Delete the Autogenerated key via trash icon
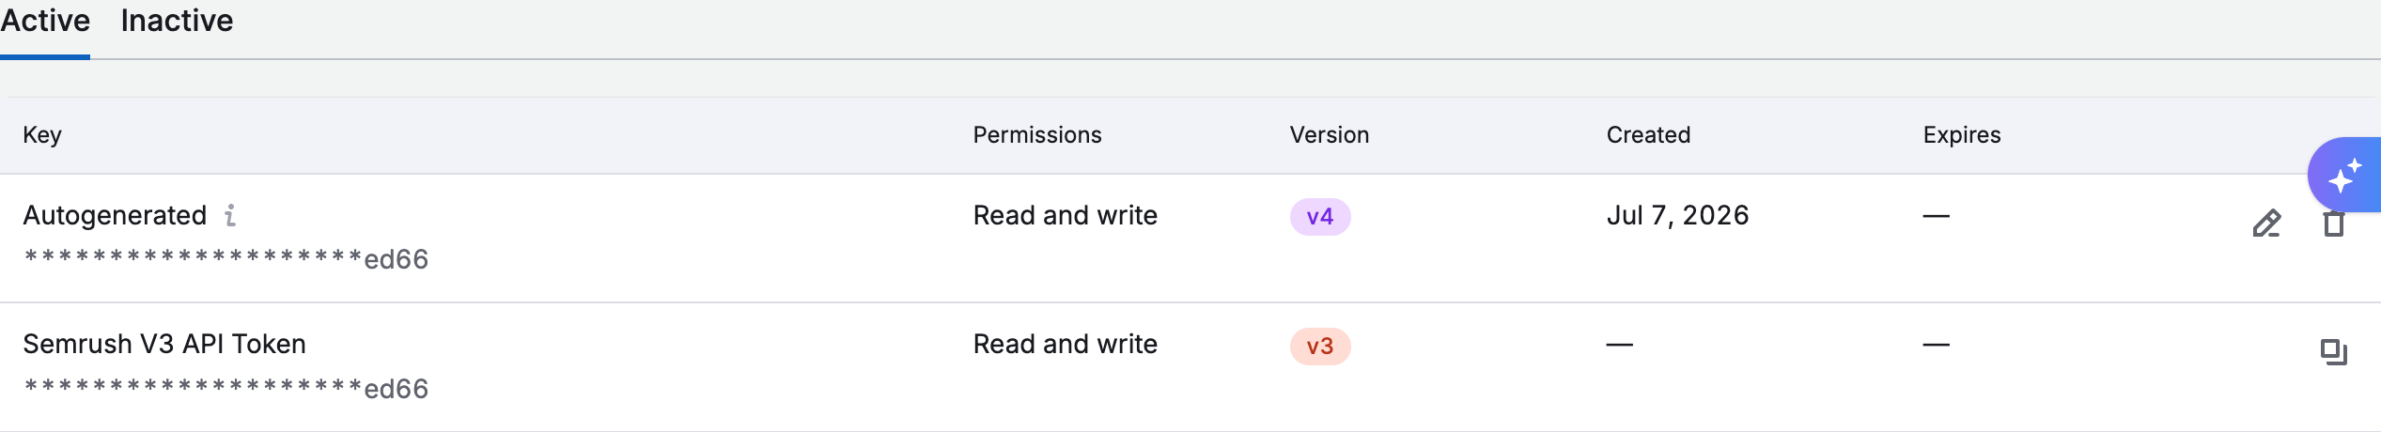 pyautogui.click(x=2334, y=224)
